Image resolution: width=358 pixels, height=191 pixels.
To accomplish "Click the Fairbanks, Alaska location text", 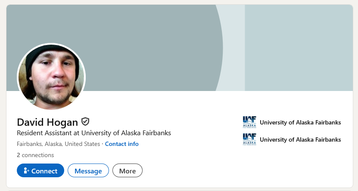I will pyautogui.click(x=58, y=144).
